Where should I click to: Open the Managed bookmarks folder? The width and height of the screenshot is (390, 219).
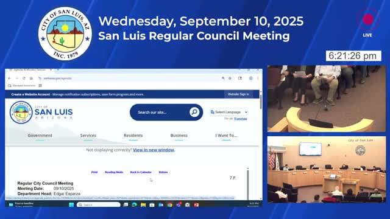[x=22, y=86]
